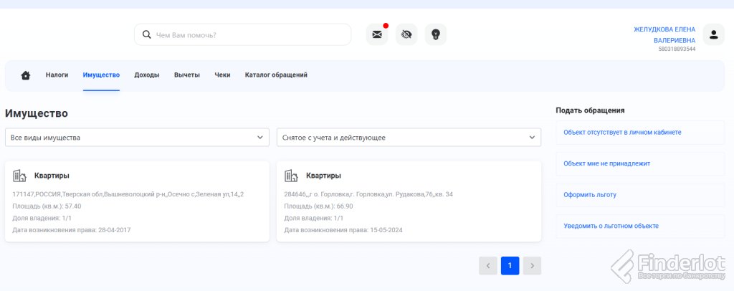Select the Каталог обращений tab

point(276,75)
